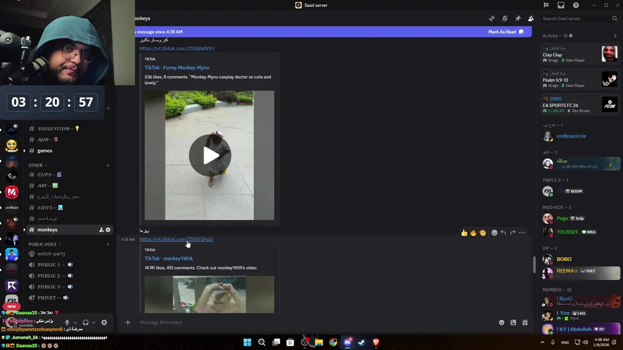Open message More options ellipsis
The height and width of the screenshot is (350, 623).
pos(522,233)
